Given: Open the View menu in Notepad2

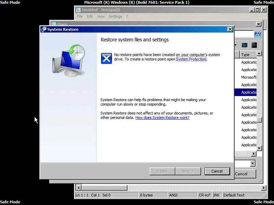Looking at the screenshot, I should pos(101,16).
